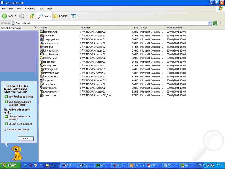The height and width of the screenshot is (169, 225).
Task: Click the eventvwr.msc file icon
Action: pos(42,54)
